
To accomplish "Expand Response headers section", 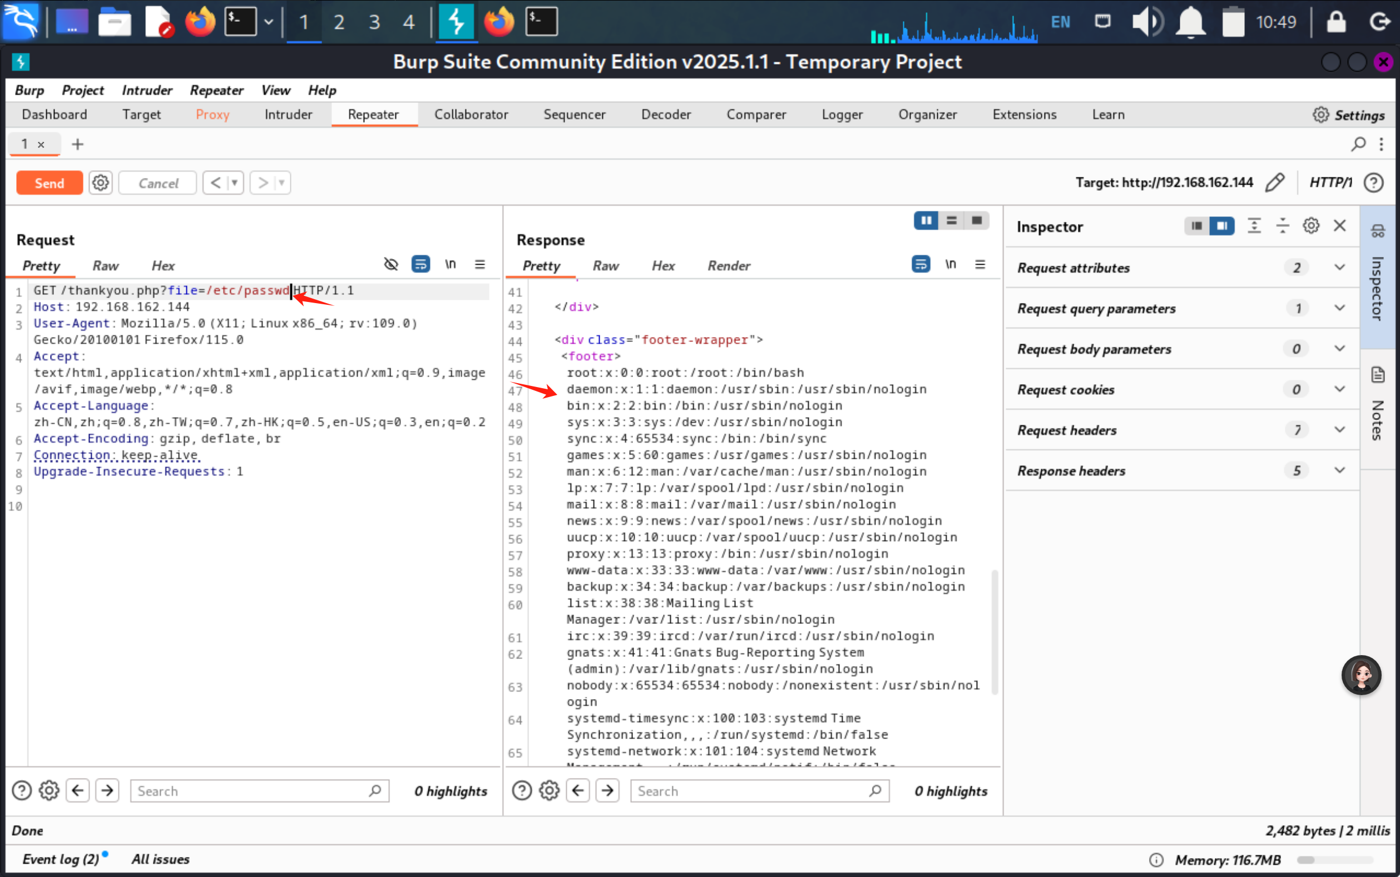I will click(1339, 470).
